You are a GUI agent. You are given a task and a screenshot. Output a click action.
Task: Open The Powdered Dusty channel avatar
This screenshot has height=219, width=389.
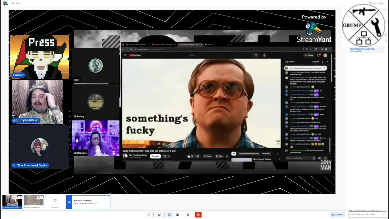click(125, 156)
